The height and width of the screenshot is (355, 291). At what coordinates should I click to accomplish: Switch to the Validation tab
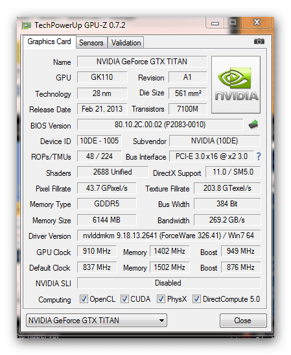pyautogui.click(x=126, y=43)
